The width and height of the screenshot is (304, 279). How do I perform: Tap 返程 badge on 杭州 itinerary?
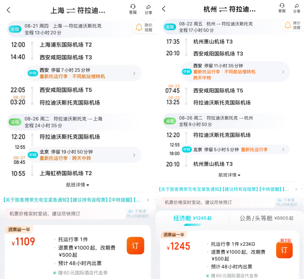(170, 121)
